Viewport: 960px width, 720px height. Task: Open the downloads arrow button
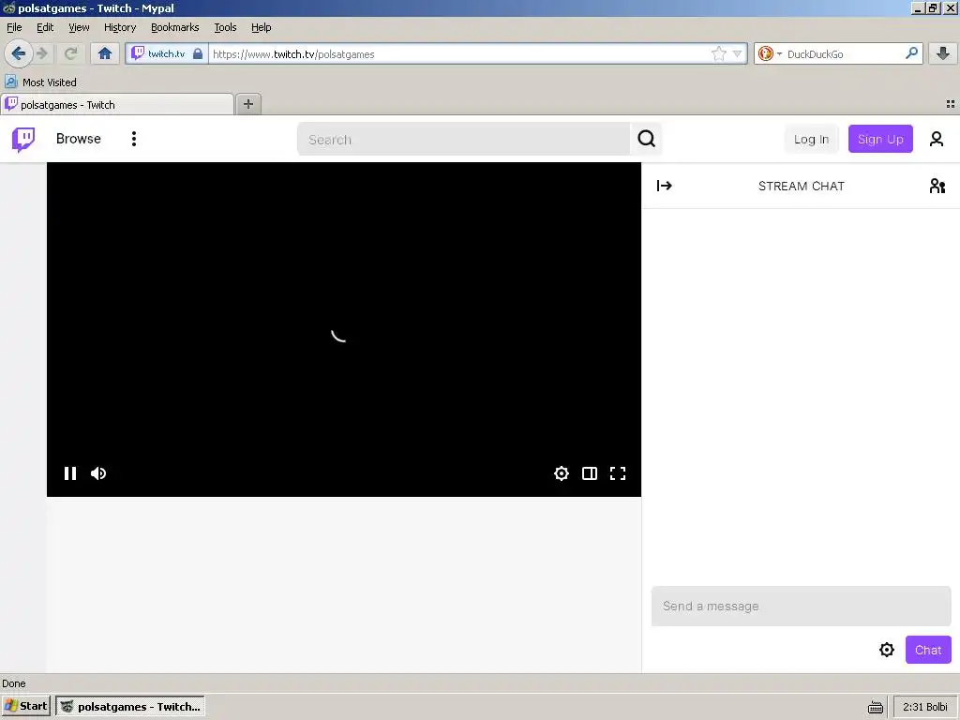(x=943, y=53)
